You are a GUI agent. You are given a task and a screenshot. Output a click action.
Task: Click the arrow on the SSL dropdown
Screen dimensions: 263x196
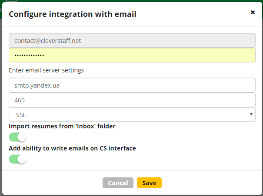point(251,114)
